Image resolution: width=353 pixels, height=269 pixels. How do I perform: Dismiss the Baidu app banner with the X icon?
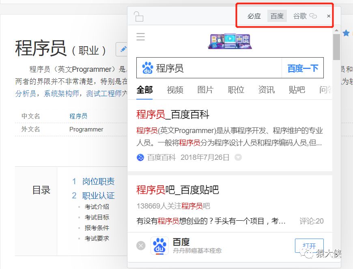click(140, 245)
